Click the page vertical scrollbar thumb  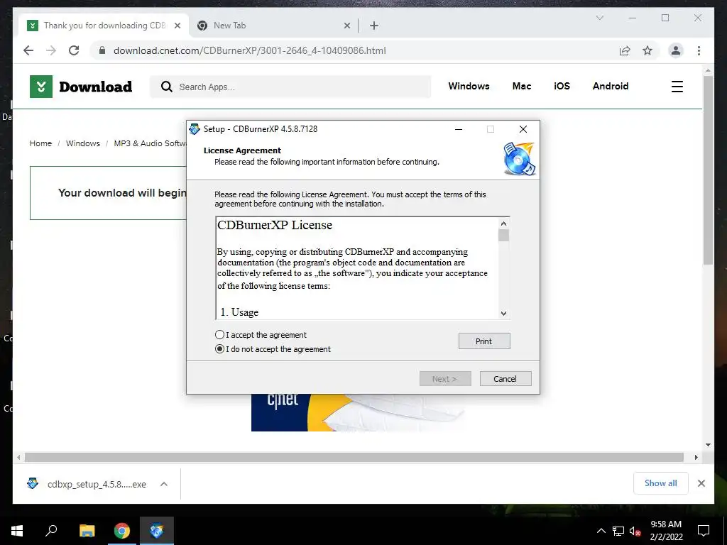708,170
